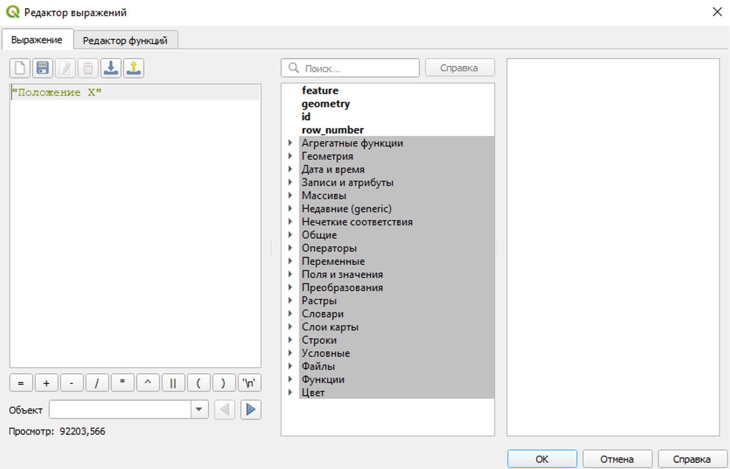Expand the Поля и значения group
Screen dimensions: 730x469
(x=290, y=274)
